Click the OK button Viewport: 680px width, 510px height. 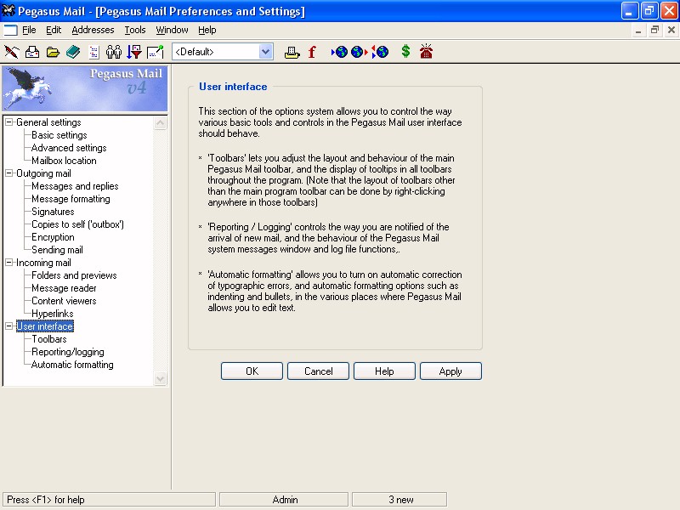coord(252,371)
